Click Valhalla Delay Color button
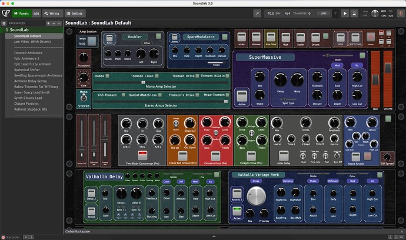The height and width of the screenshot is (240, 406). 167,182
